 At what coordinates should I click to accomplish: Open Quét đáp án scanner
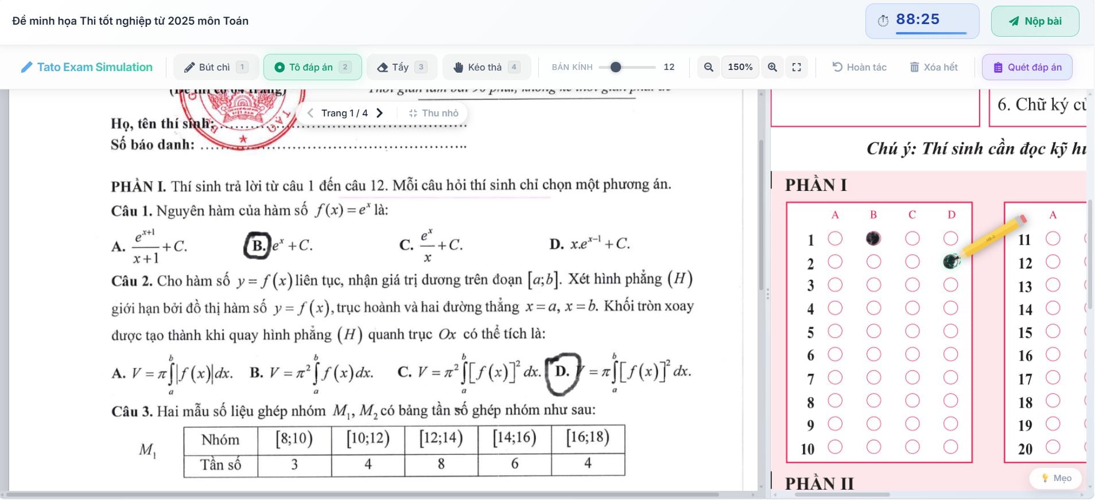pyautogui.click(x=1027, y=67)
